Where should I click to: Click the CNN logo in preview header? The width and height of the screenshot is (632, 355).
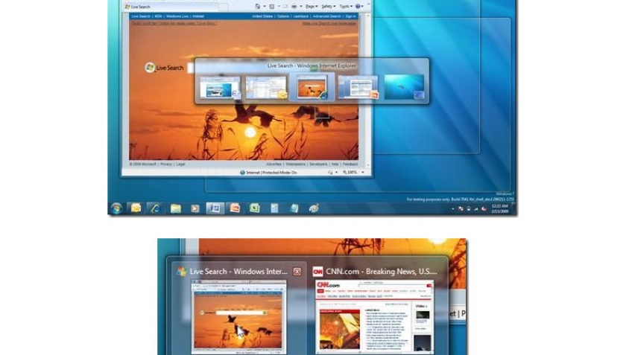317,272
